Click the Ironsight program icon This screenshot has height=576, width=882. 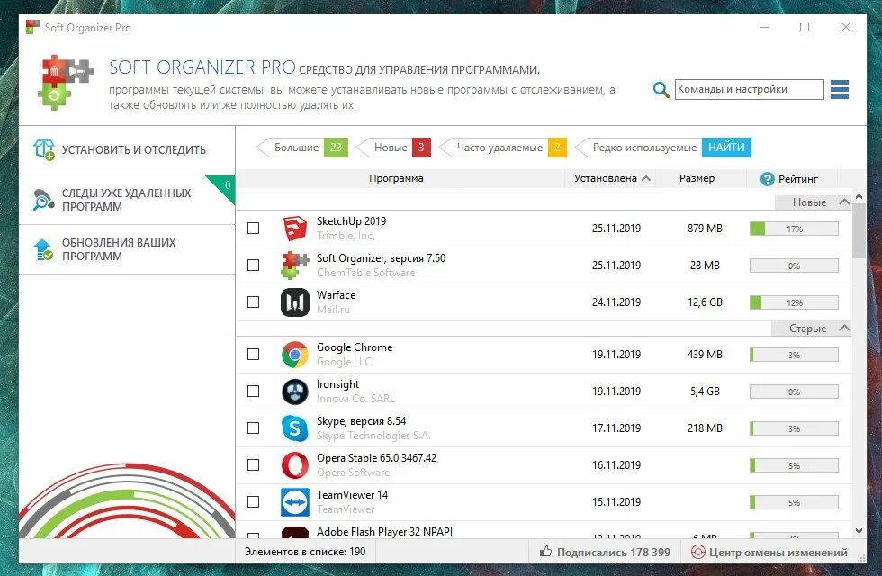pos(295,391)
